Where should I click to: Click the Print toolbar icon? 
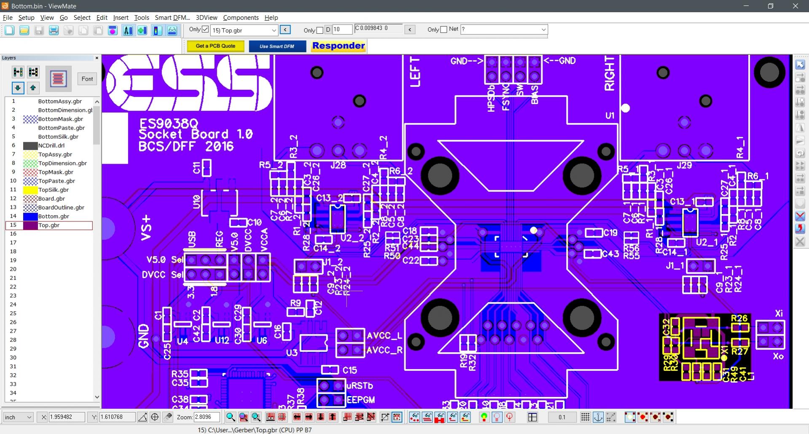point(54,30)
